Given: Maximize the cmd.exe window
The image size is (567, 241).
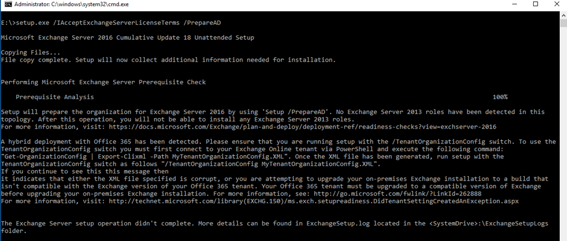Looking at the screenshot, I should point(535,4).
